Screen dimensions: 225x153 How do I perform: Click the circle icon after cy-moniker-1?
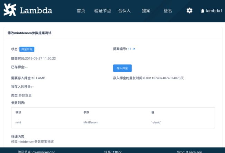[x=54, y=152]
